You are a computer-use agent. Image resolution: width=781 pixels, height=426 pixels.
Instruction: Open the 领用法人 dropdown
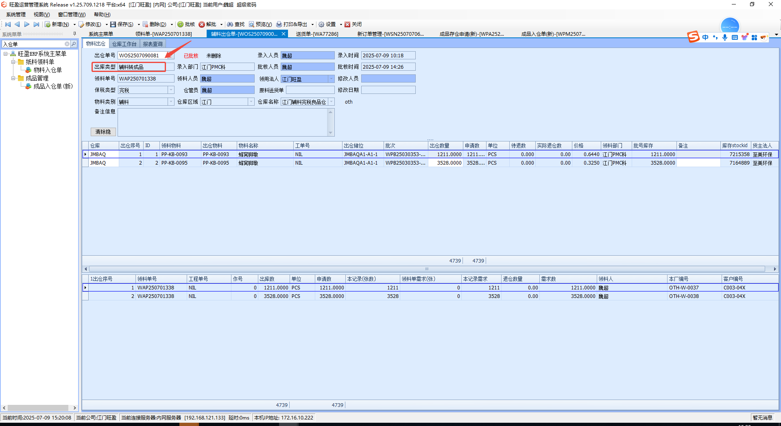click(331, 79)
